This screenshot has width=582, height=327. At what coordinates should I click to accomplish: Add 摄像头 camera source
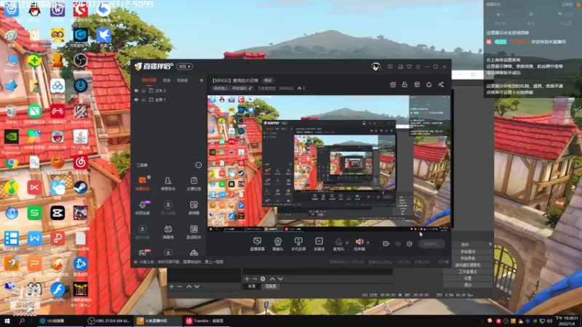[x=278, y=244]
